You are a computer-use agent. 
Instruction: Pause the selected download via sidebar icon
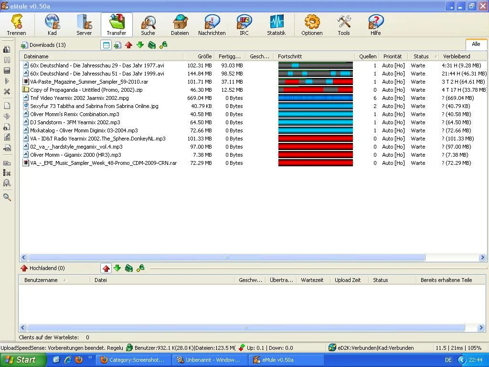pos(7,60)
